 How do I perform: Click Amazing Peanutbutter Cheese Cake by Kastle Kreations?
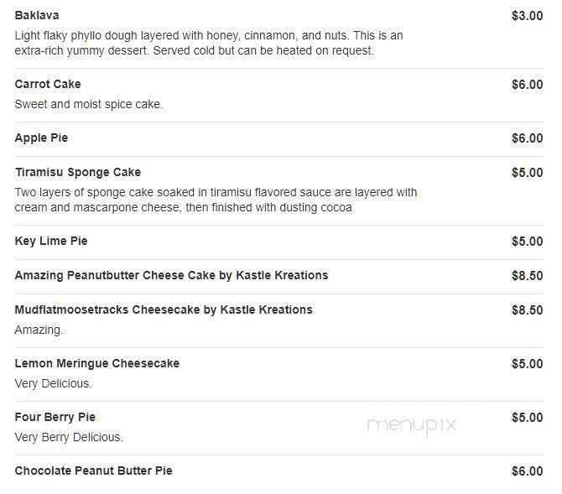(171, 276)
